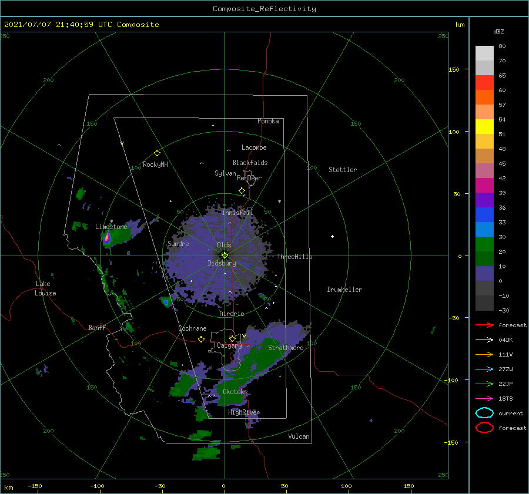Pick the bright green swatch between 30 and 20
Viewport: 529px width, 494px height.
(484, 244)
